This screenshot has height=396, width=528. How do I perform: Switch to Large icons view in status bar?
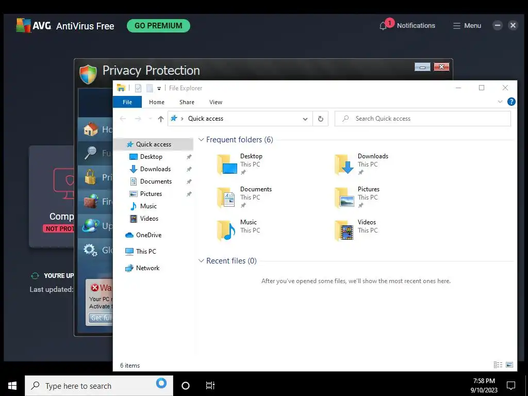509,365
